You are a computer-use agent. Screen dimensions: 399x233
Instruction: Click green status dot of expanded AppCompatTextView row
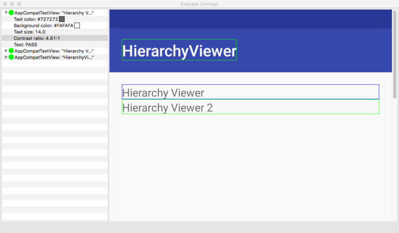[x=11, y=13]
